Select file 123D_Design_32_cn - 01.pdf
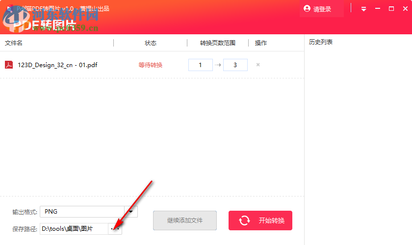This screenshot has width=412, height=245. point(57,65)
